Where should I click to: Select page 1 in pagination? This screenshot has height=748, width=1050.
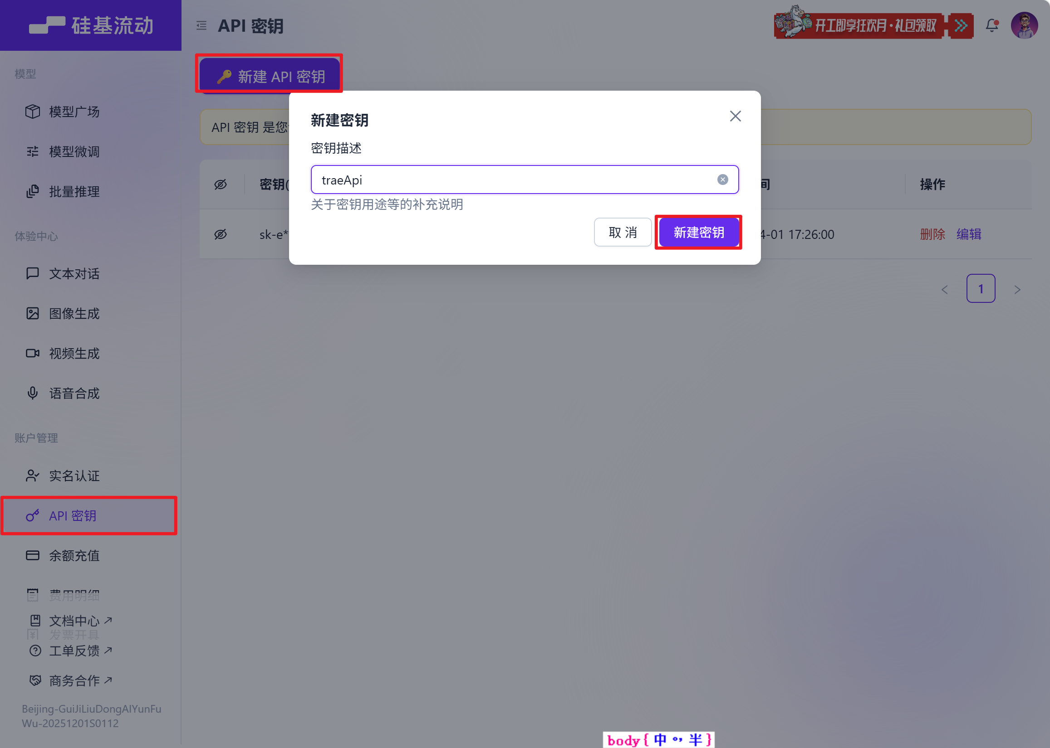tap(981, 289)
